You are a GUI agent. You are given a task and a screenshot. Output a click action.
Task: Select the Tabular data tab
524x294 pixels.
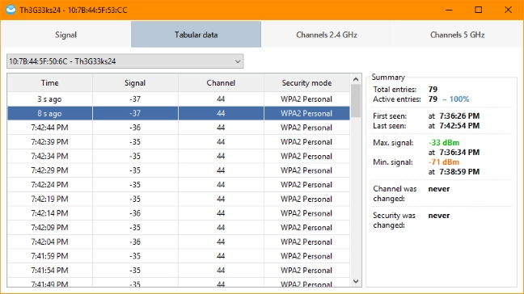(x=196, y=35)
